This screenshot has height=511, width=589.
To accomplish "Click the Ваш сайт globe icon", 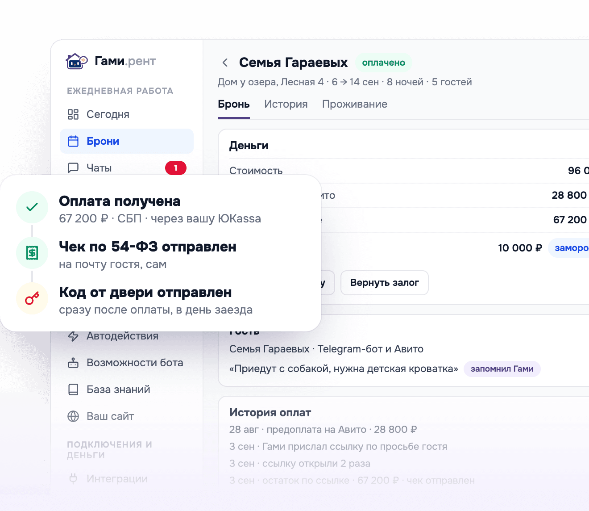I will 73,416.
